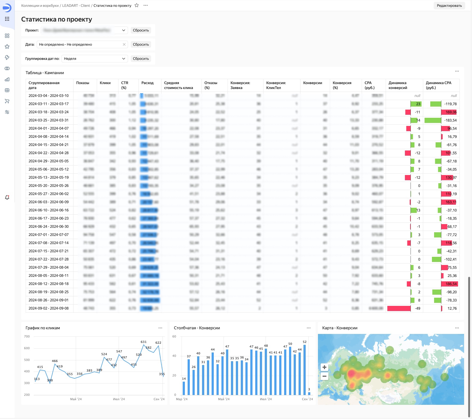This screenshot has height=419, width=472.
Task: Sort by Динамика конверсий column header
Action: 404,85
